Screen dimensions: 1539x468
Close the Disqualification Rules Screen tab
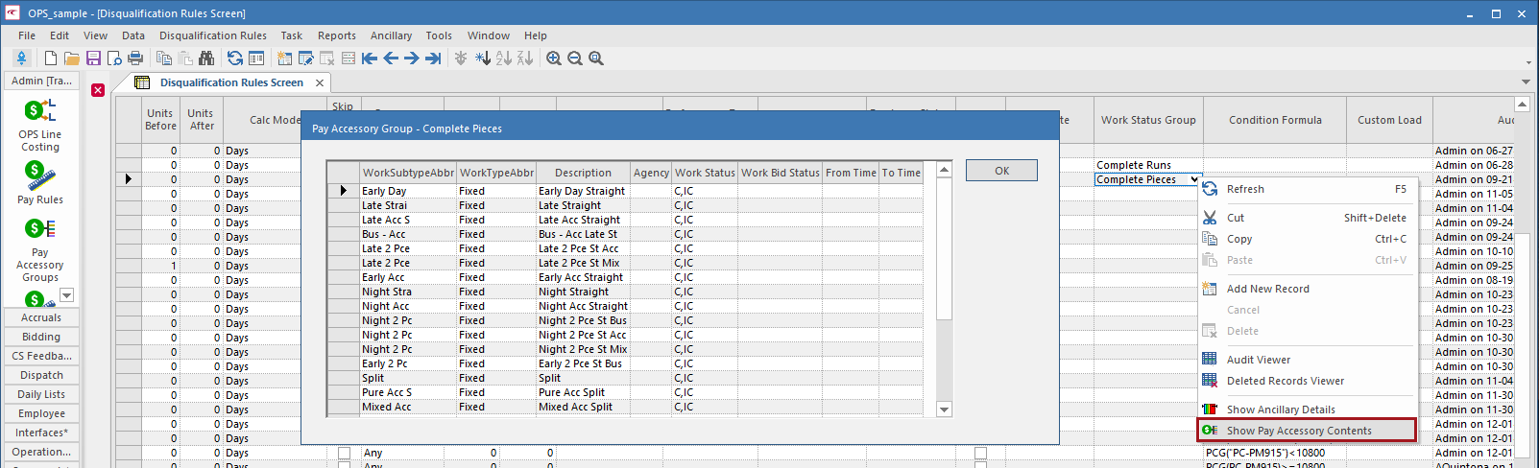320,82
